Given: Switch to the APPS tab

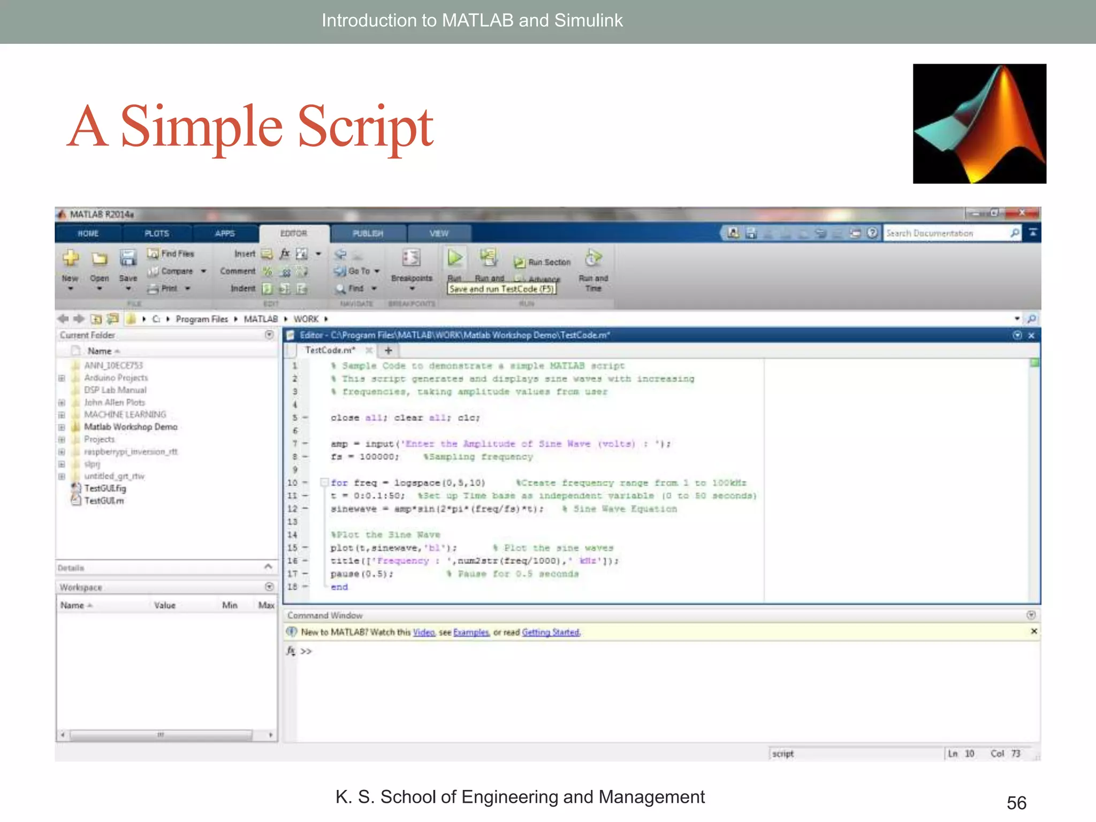Looking at the screenshot, I should coord(225,234).
